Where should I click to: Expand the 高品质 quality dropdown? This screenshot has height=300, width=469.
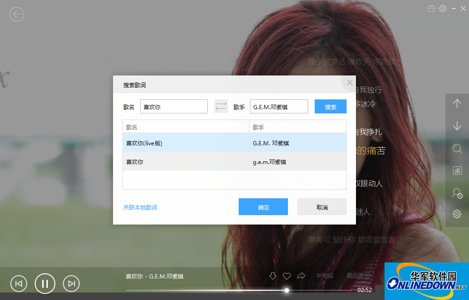(x=359, y=276)
